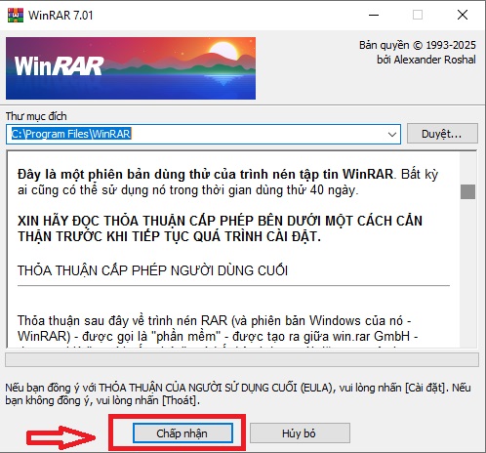Click the WinRAR title bar icon
The height and width of the screenshot is (453, 486).
pos(16,15)
